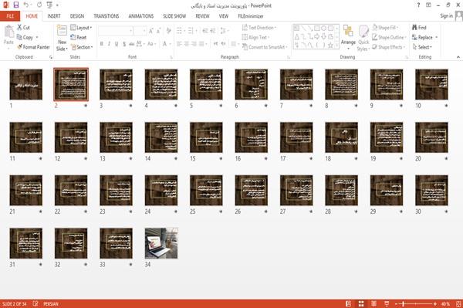
Task: Click PERSIAN language in status bar
Action: pyautogui.click(x=51, y=303)
